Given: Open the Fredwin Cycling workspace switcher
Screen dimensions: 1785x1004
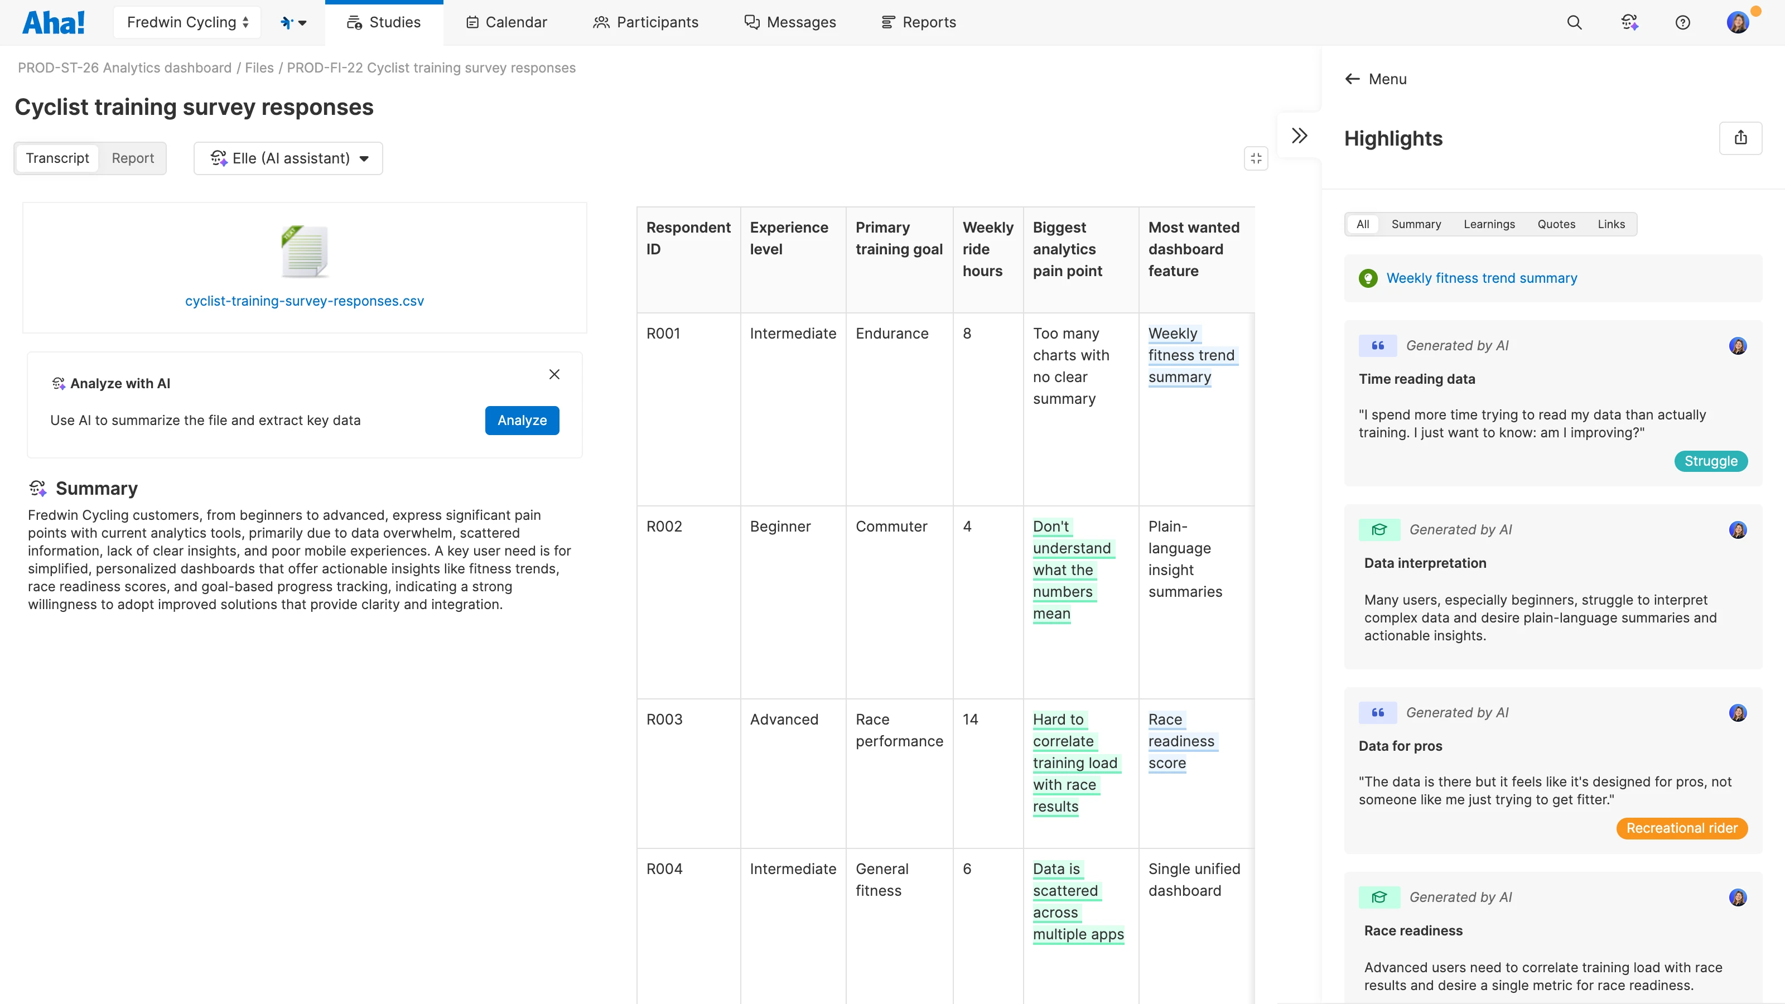Looking at the screenshot, I should pos(187,22).
